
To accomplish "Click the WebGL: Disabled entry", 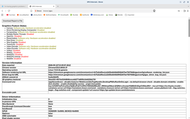I will (x=13, y=52).
